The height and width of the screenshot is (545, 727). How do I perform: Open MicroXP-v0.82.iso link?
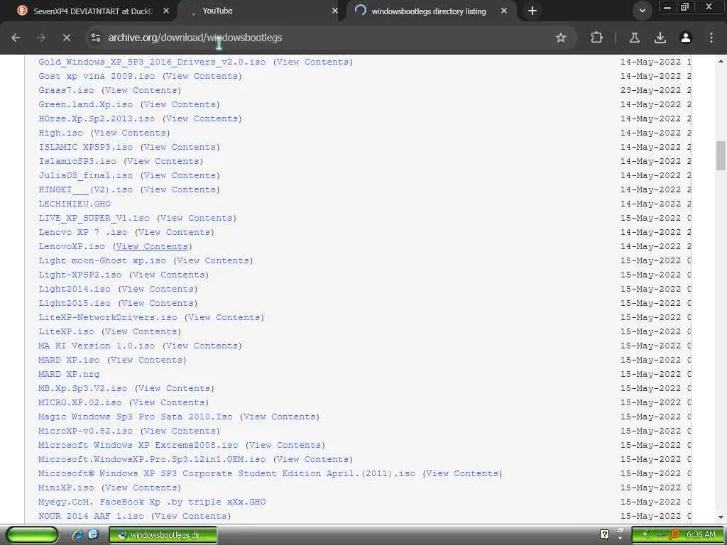[85, 431]
